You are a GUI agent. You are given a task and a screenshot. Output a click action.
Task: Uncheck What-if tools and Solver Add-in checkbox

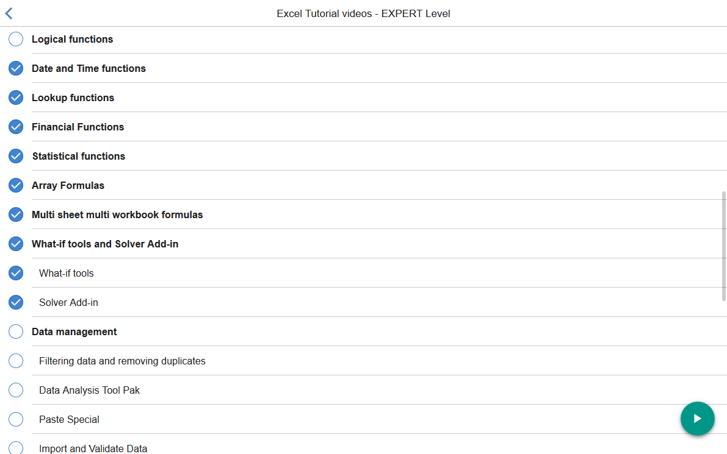coord(16,243)
